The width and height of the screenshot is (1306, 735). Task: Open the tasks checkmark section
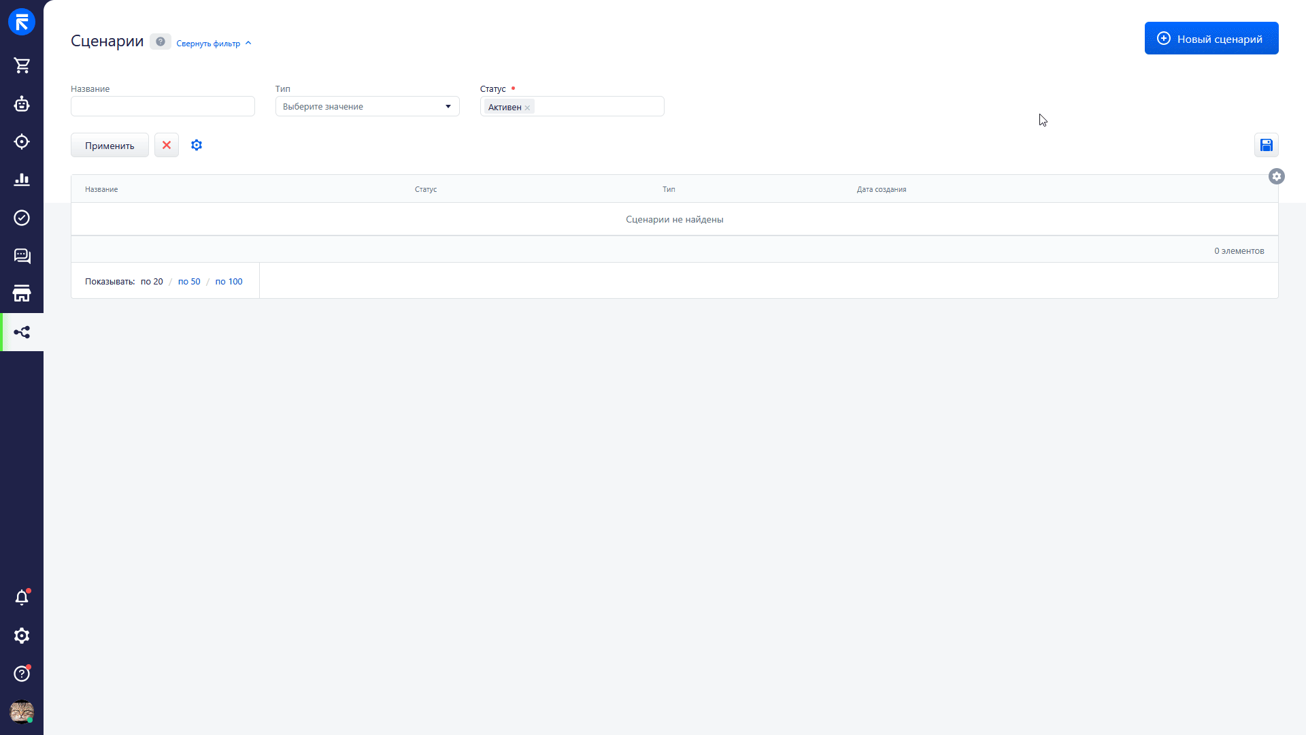(x=22, y=218)
